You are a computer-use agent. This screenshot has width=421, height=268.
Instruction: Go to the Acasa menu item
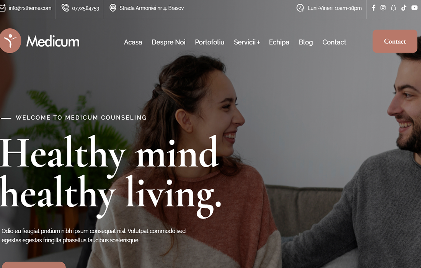coord(133,42)
